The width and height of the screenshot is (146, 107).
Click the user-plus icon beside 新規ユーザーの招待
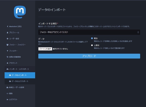click(x=8, y=87)
